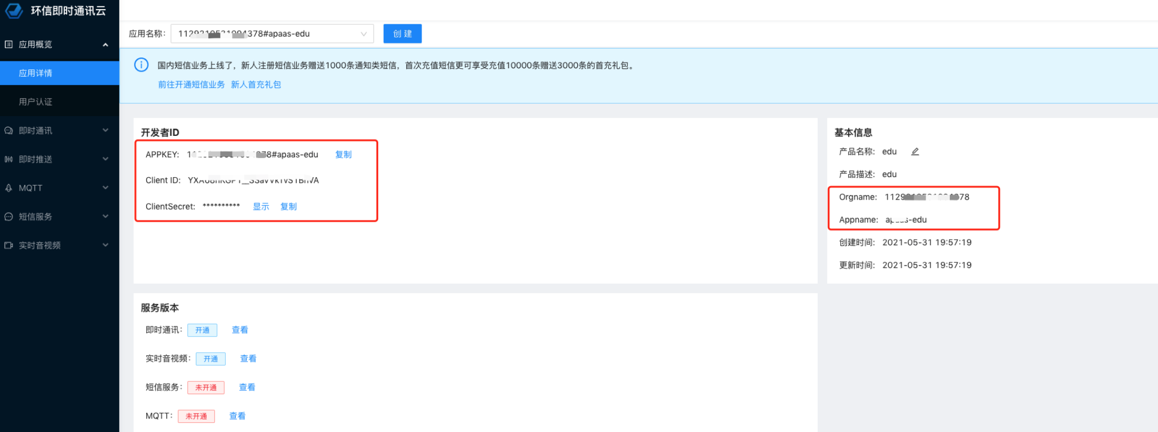Click the 基本信息 section heading

click(x=853, y=132)
